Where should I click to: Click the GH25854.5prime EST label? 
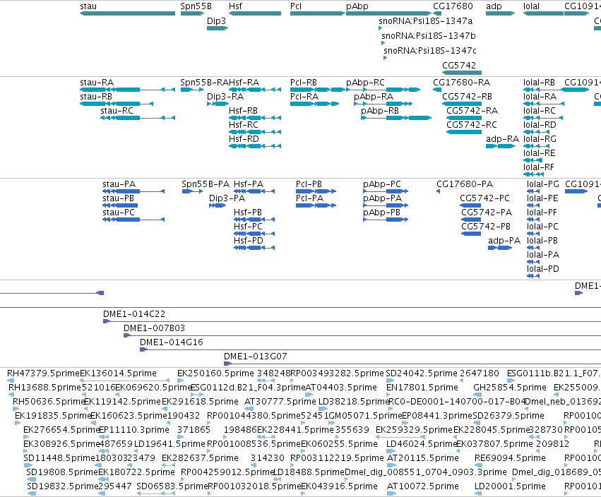pos(510,388)
